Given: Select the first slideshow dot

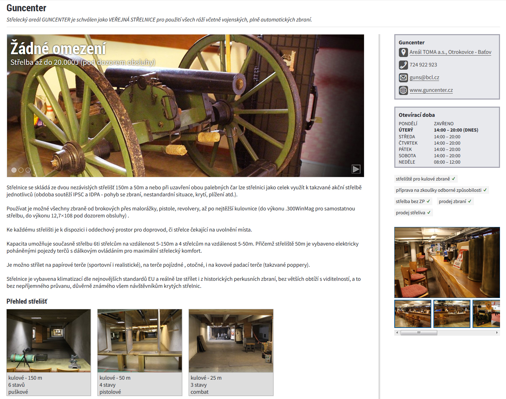Looking at the screenshot, I should 14,170.
